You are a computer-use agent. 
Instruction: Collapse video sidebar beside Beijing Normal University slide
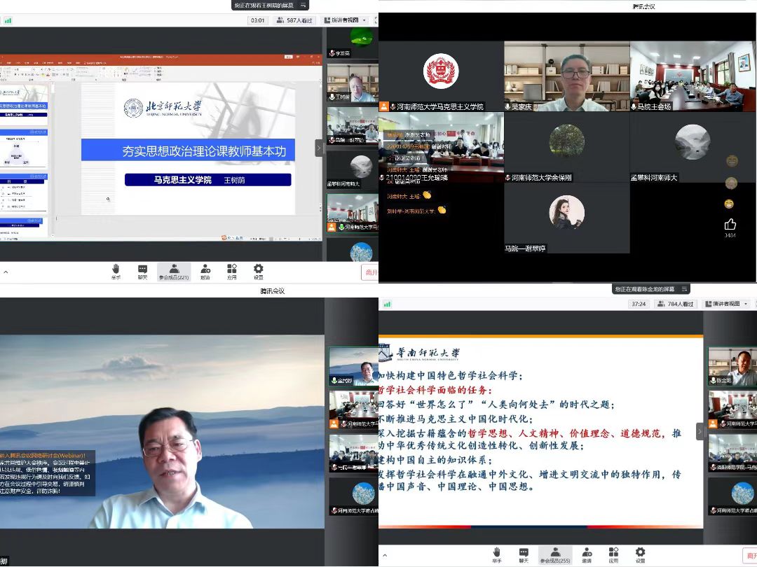pyautogui.click(x=319, y=148)
